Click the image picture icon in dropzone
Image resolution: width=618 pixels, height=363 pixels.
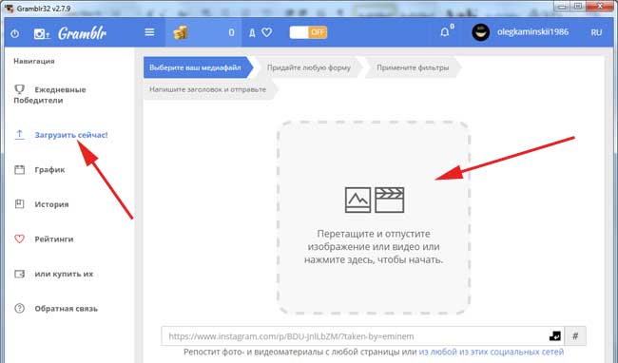pyautogui.click(x=357, y=200)
